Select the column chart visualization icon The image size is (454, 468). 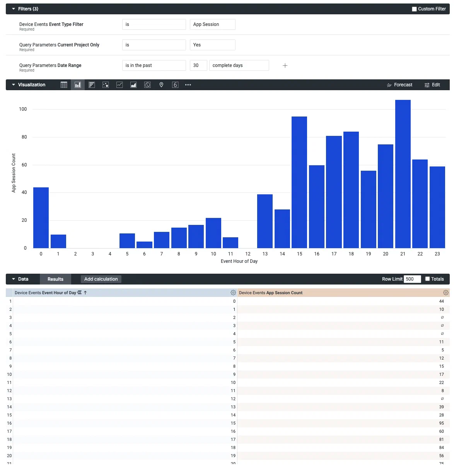point(78,85)
